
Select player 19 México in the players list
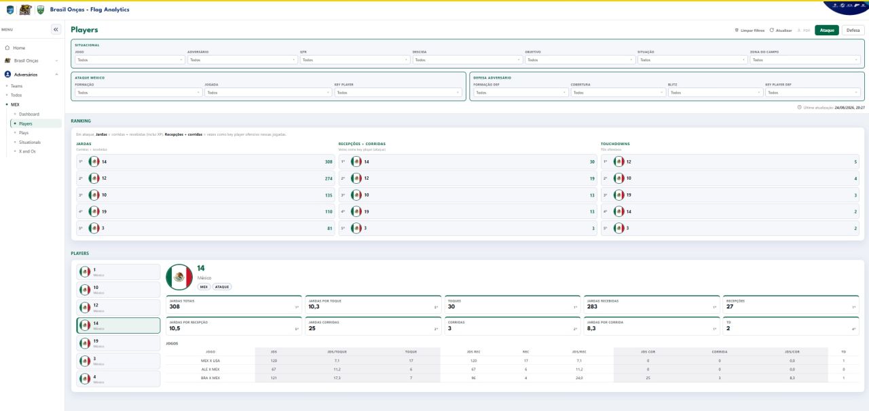tap(118, 343)
